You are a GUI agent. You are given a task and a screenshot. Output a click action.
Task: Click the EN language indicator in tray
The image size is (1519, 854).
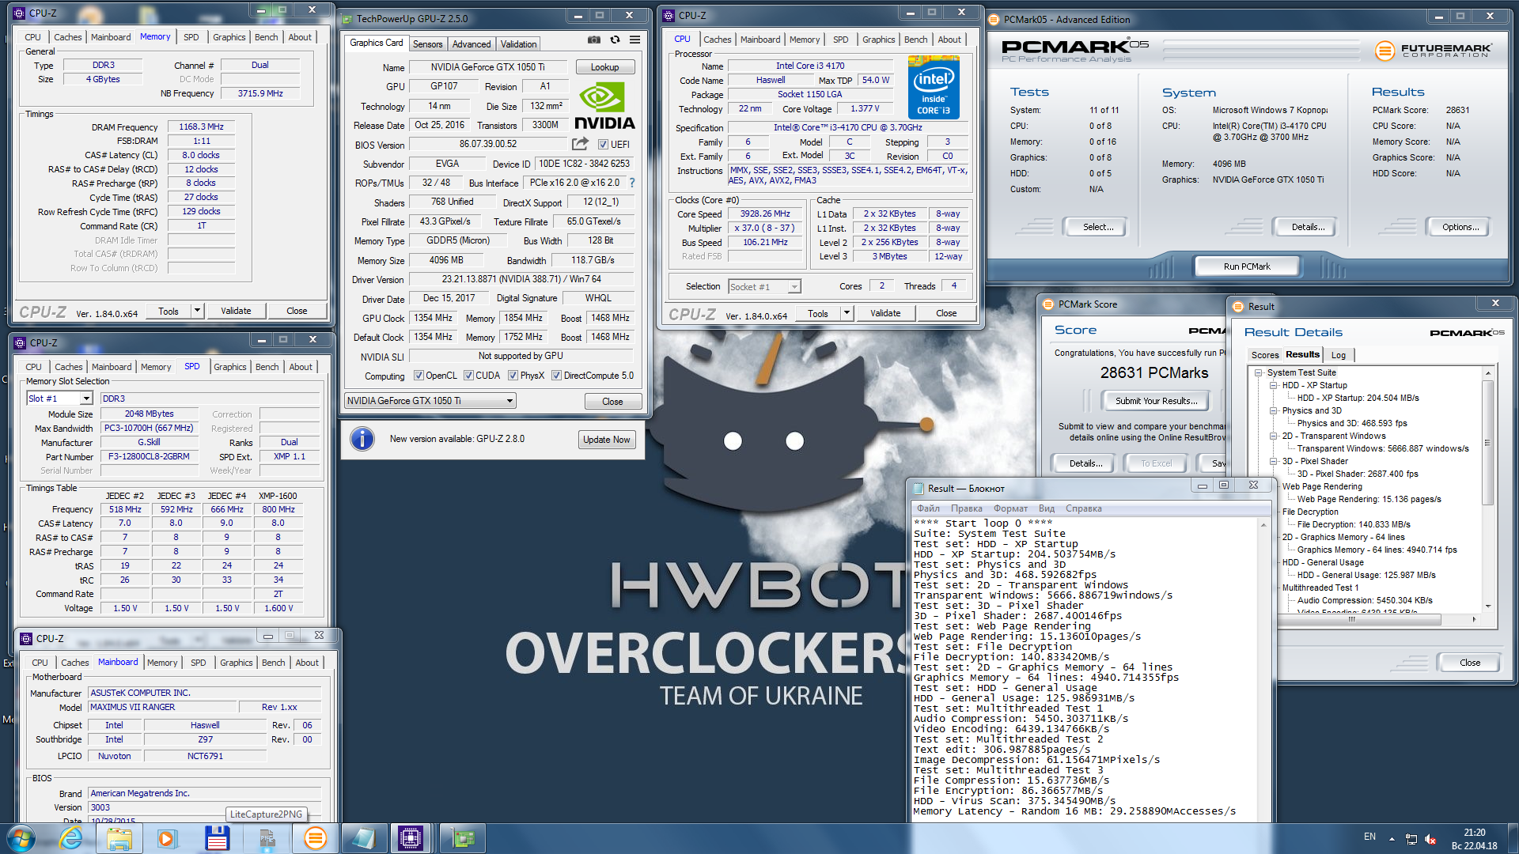(x=1369, y=837)
